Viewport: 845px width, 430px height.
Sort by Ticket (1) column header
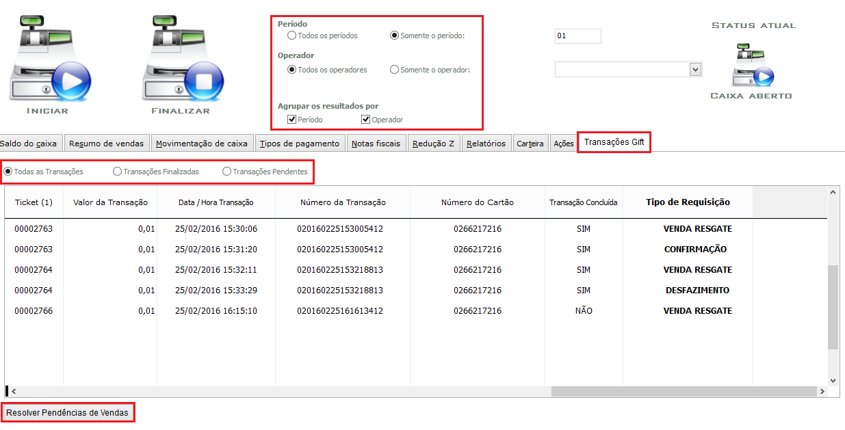[x=34, y=202]
